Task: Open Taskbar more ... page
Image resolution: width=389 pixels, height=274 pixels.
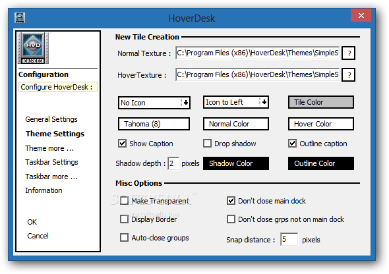Action: click(x=51, y=177)
